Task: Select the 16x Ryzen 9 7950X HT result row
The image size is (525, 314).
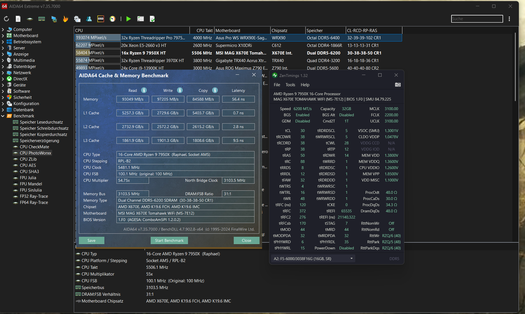Action: point(238,53)
